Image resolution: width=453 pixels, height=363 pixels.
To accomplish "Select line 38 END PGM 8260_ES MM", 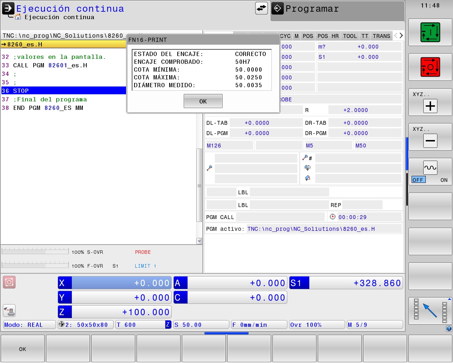I will pyautogui.click(x=64, y=108).
